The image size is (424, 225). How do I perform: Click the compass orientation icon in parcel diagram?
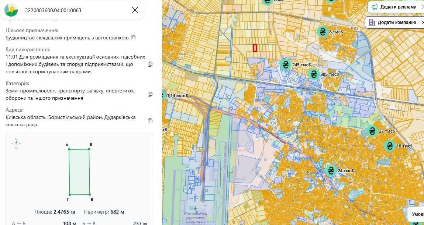coord(16,143)
